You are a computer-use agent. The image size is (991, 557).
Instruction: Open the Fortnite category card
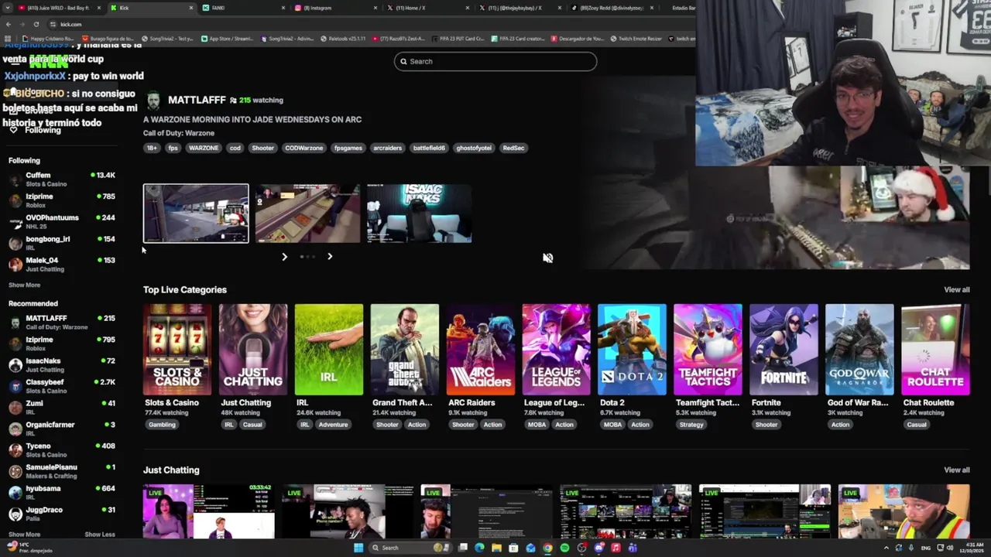784,350
